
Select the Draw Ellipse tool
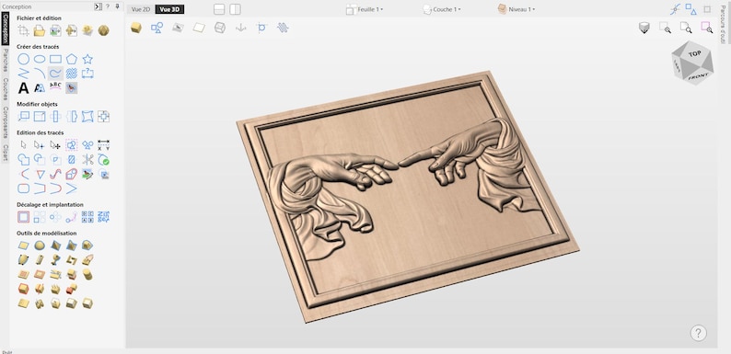(40, 59)
